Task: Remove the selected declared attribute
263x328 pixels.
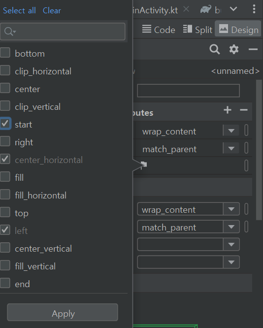Action: point(244,110)
